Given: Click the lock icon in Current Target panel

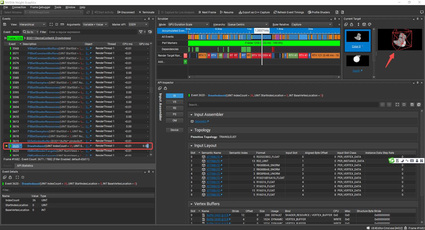Looking at the screenshot, I should coord(352,25).
